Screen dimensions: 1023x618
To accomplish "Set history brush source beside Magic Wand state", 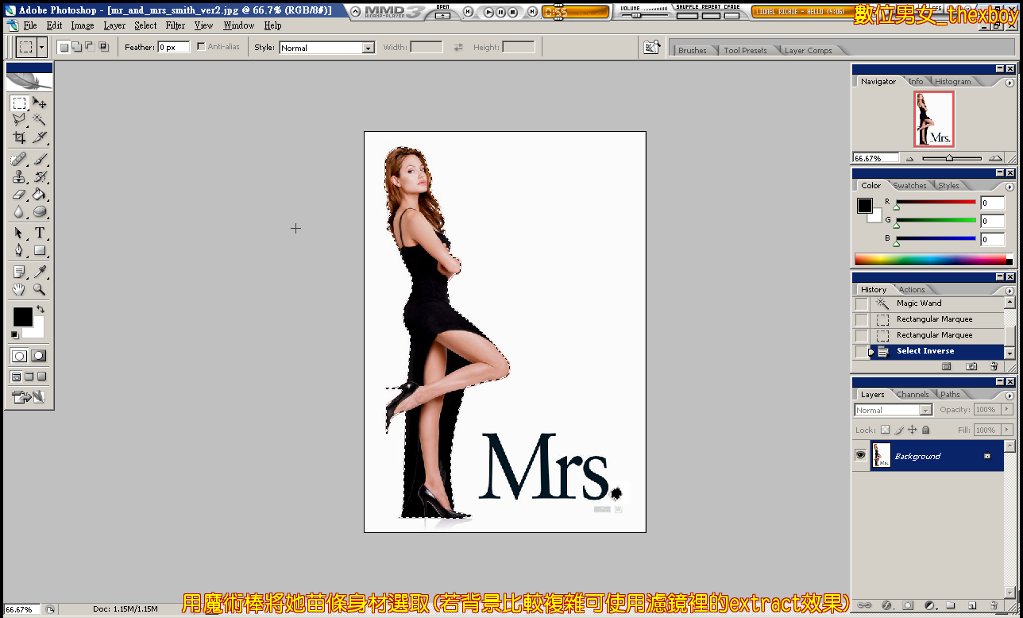I will click(x=861, y=303).
